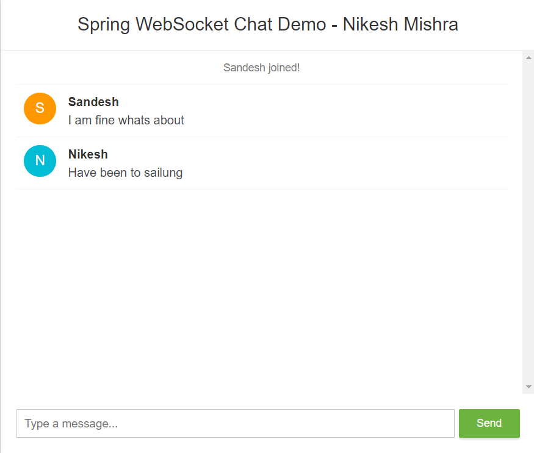Click Nikesh's teal "N" avatar
This screenshot has width=534, height=453.
(x=40, y=161)
